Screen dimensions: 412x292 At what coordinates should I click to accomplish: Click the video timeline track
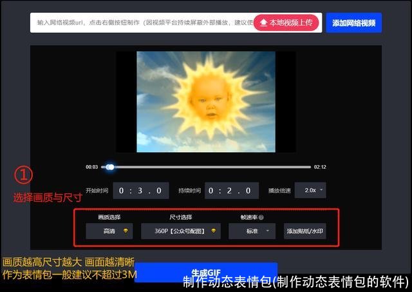pos(206,167)
